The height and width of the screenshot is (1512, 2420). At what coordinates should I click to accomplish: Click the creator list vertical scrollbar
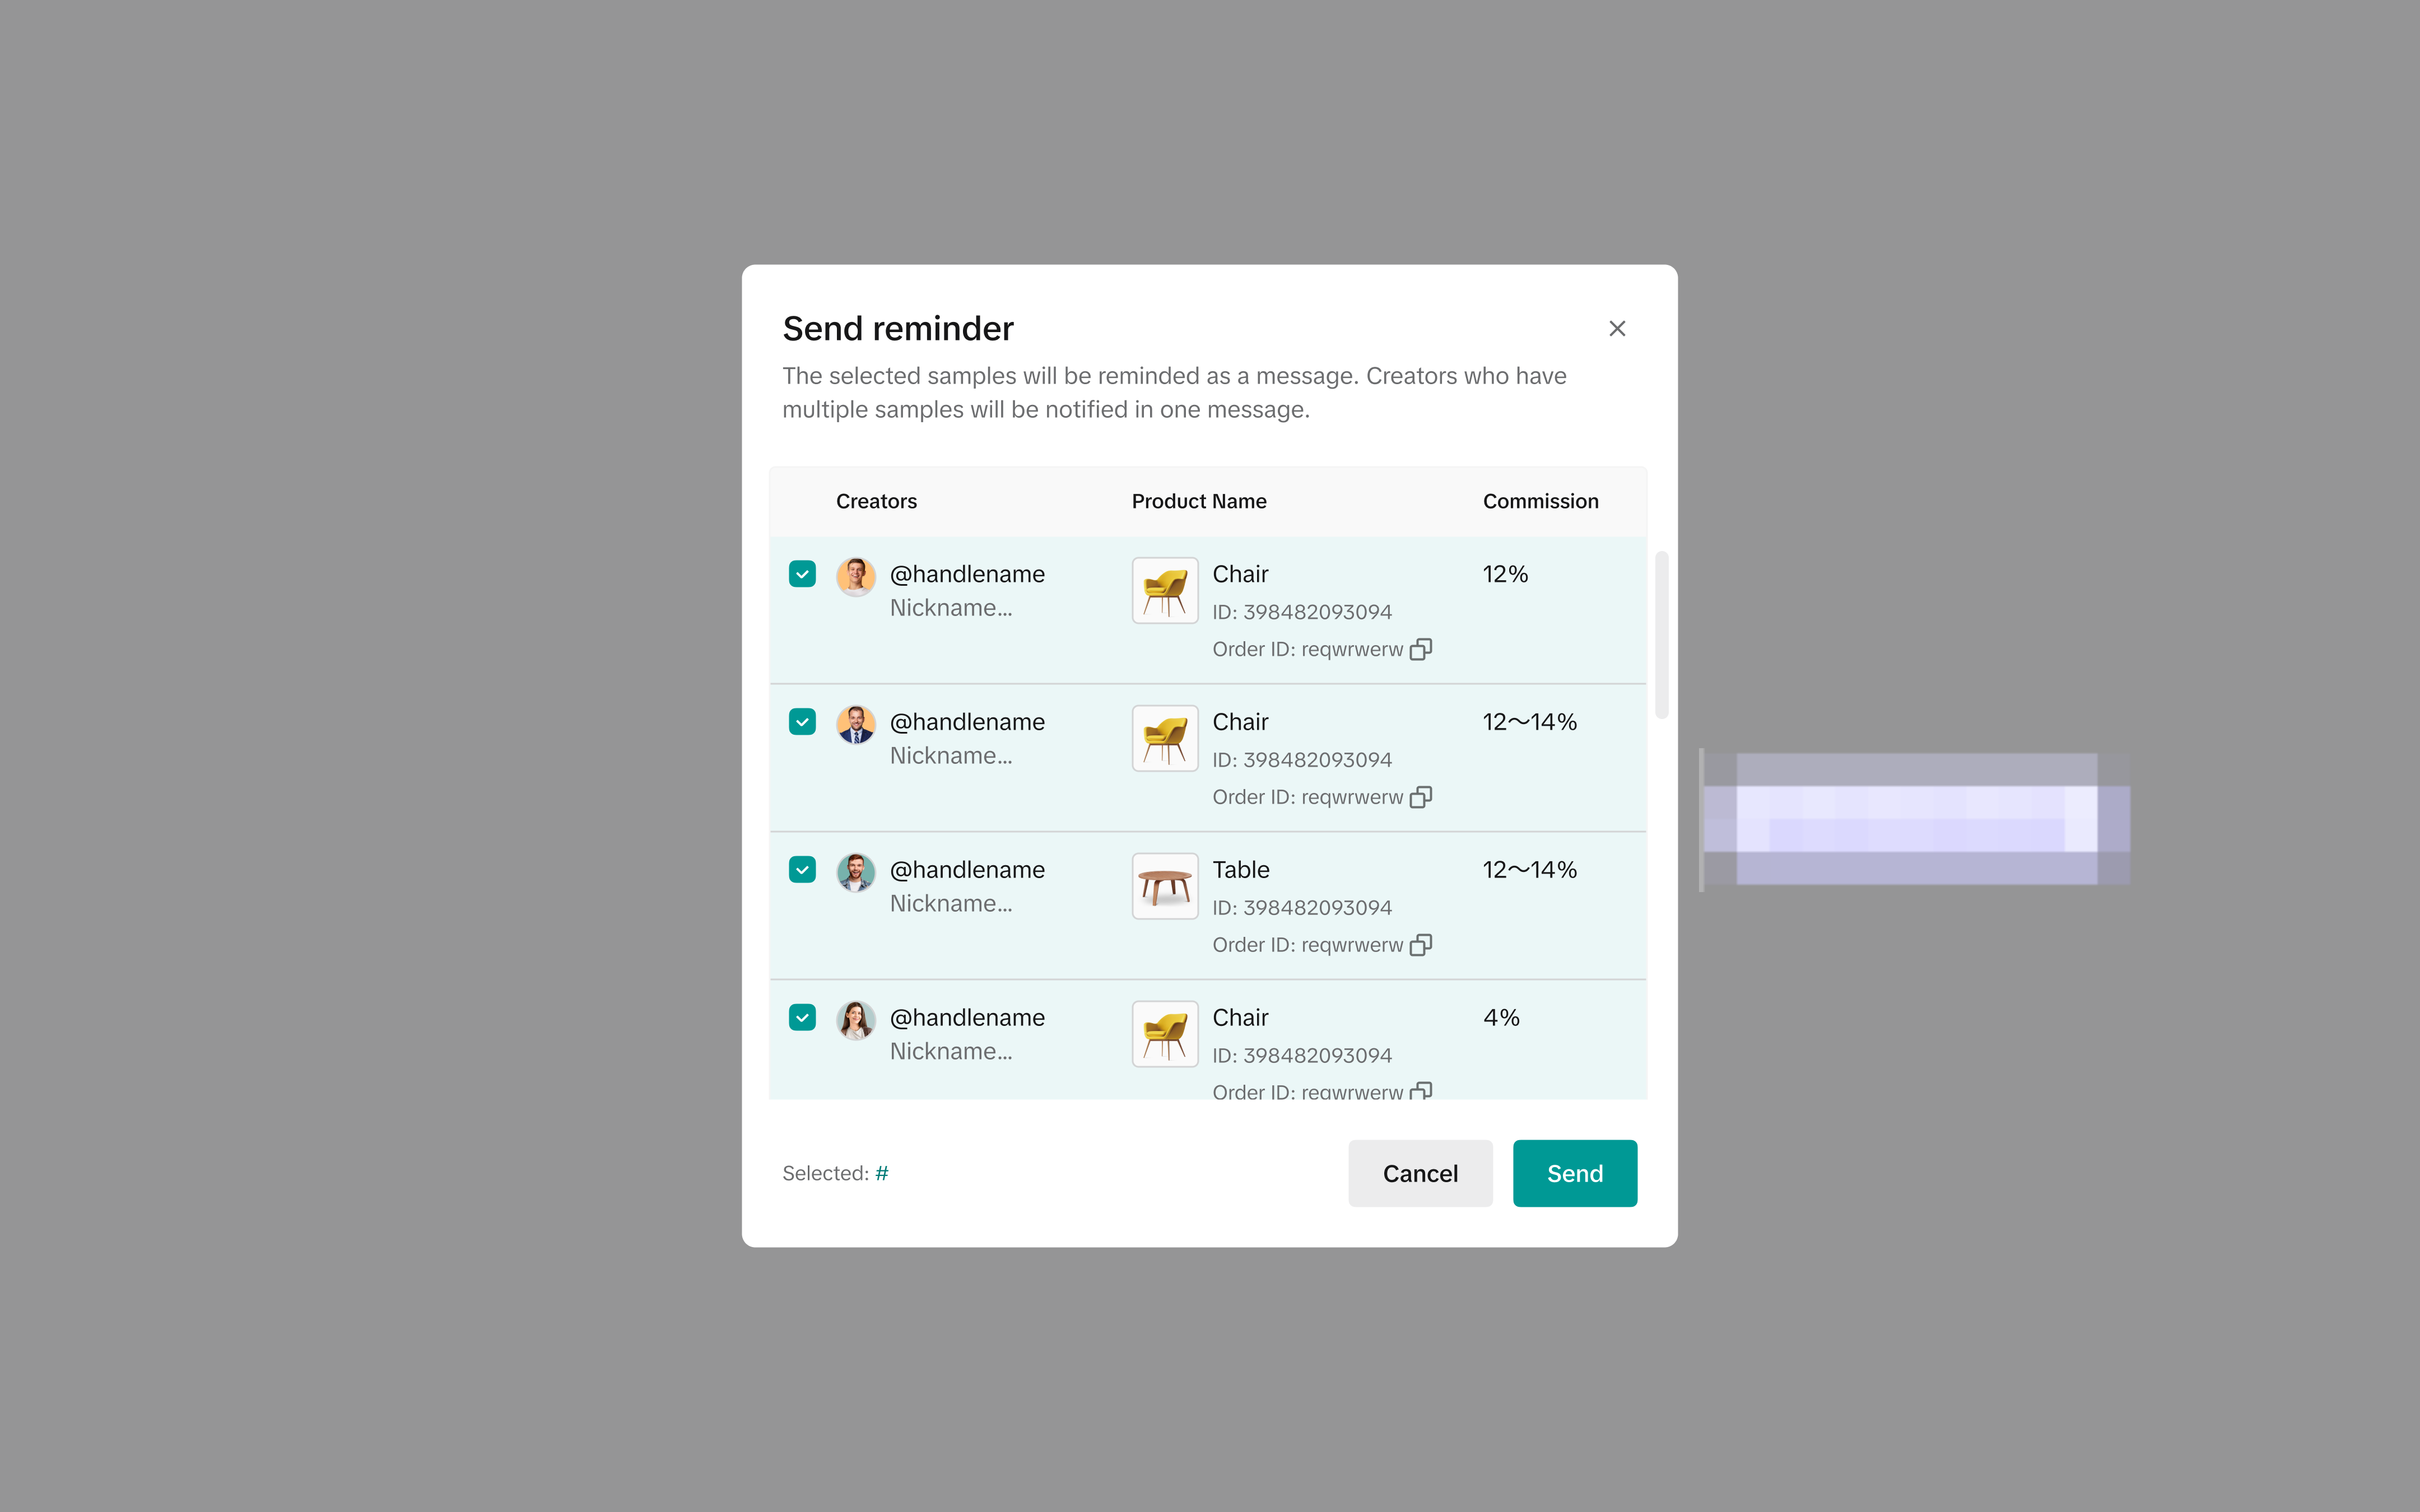click(x=1662, y=635)
